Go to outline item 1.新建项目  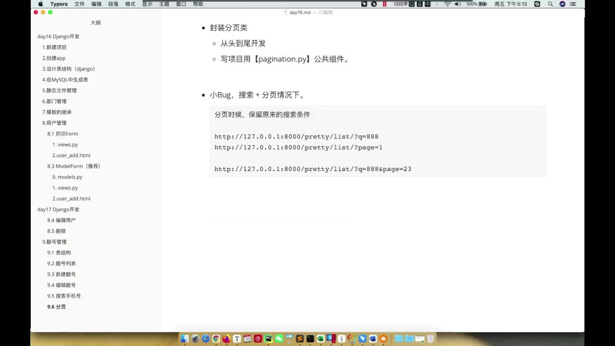point(54,47)
